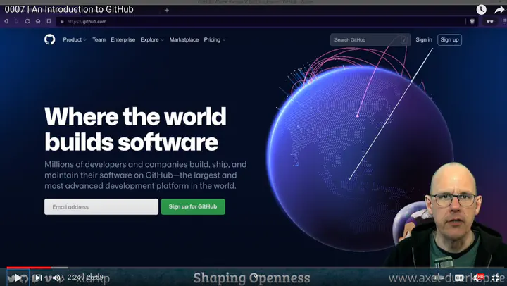Click the Watch Later clock icon
507x286 pixels.
click(x=481, y=10)
